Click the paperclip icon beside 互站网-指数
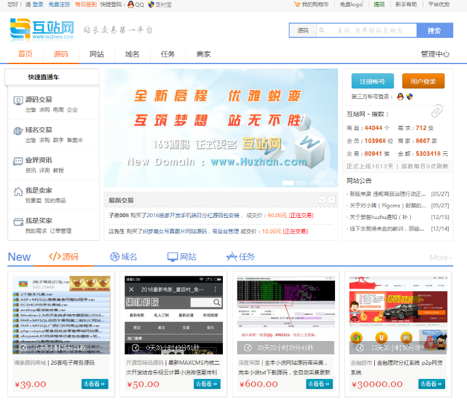 [x=437, y=111]
